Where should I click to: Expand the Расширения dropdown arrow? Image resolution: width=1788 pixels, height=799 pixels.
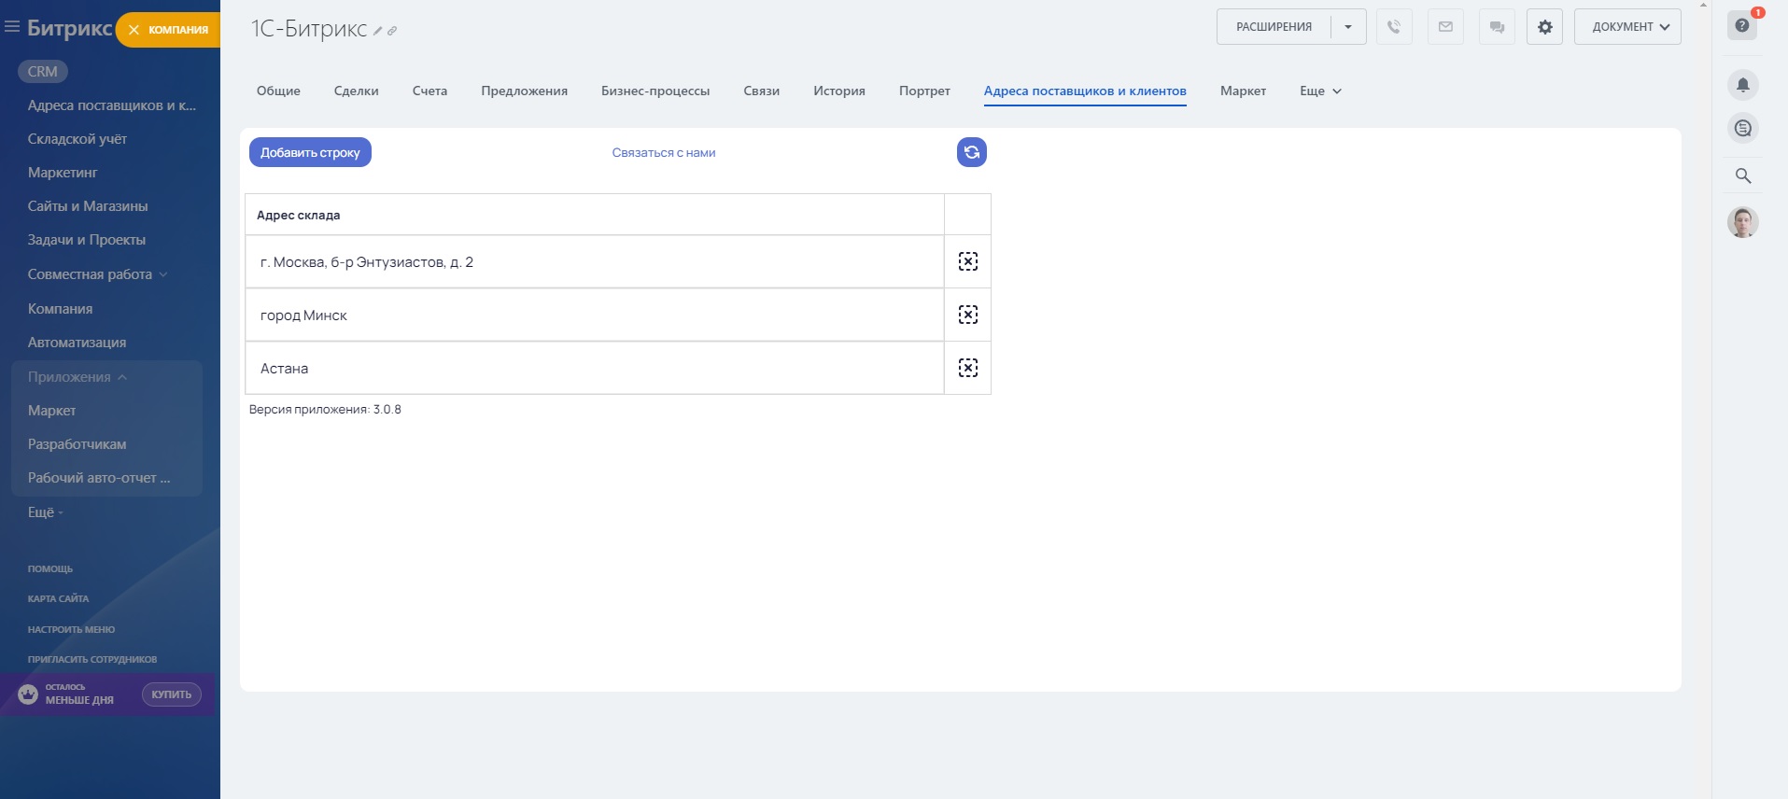(x=1348, y=27)
